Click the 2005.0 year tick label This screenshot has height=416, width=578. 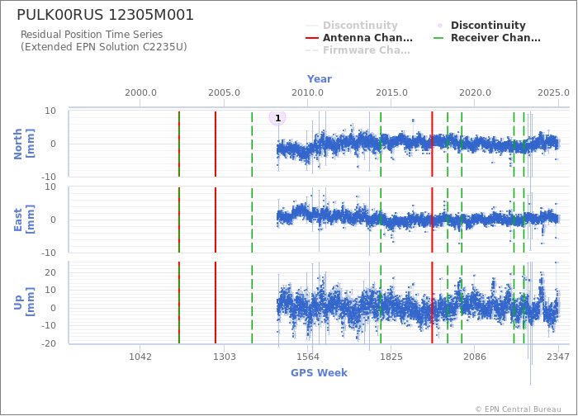[x=224, y=92]
